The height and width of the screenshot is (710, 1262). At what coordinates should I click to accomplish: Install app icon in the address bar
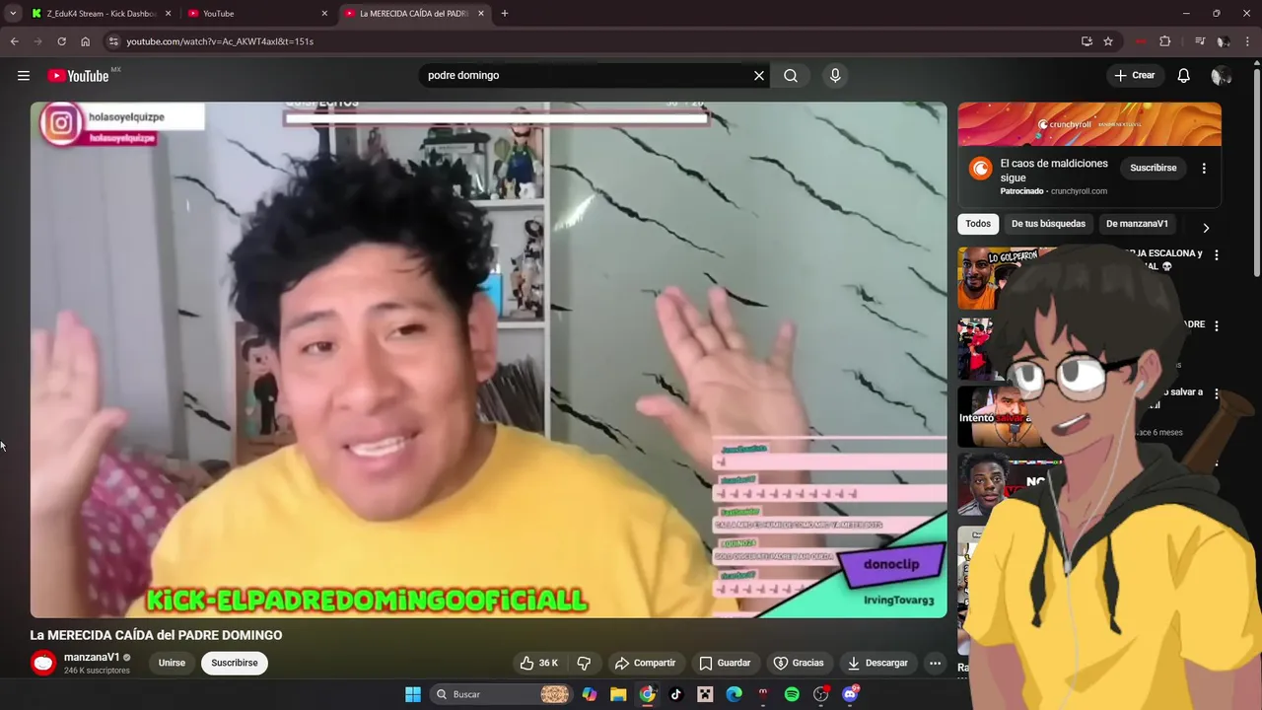1087,41
